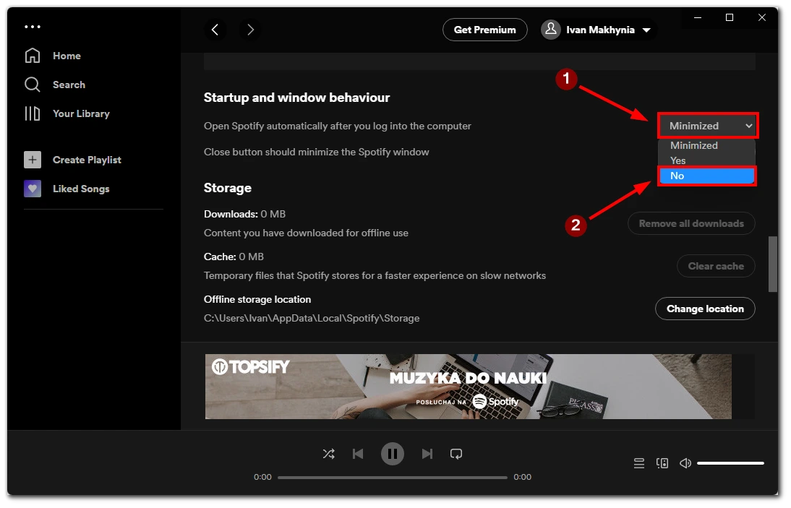This screenshot has height=508, width=791.
Task: Click the Clear cache button
Action: pyautogui.click(x=716, y=266)
